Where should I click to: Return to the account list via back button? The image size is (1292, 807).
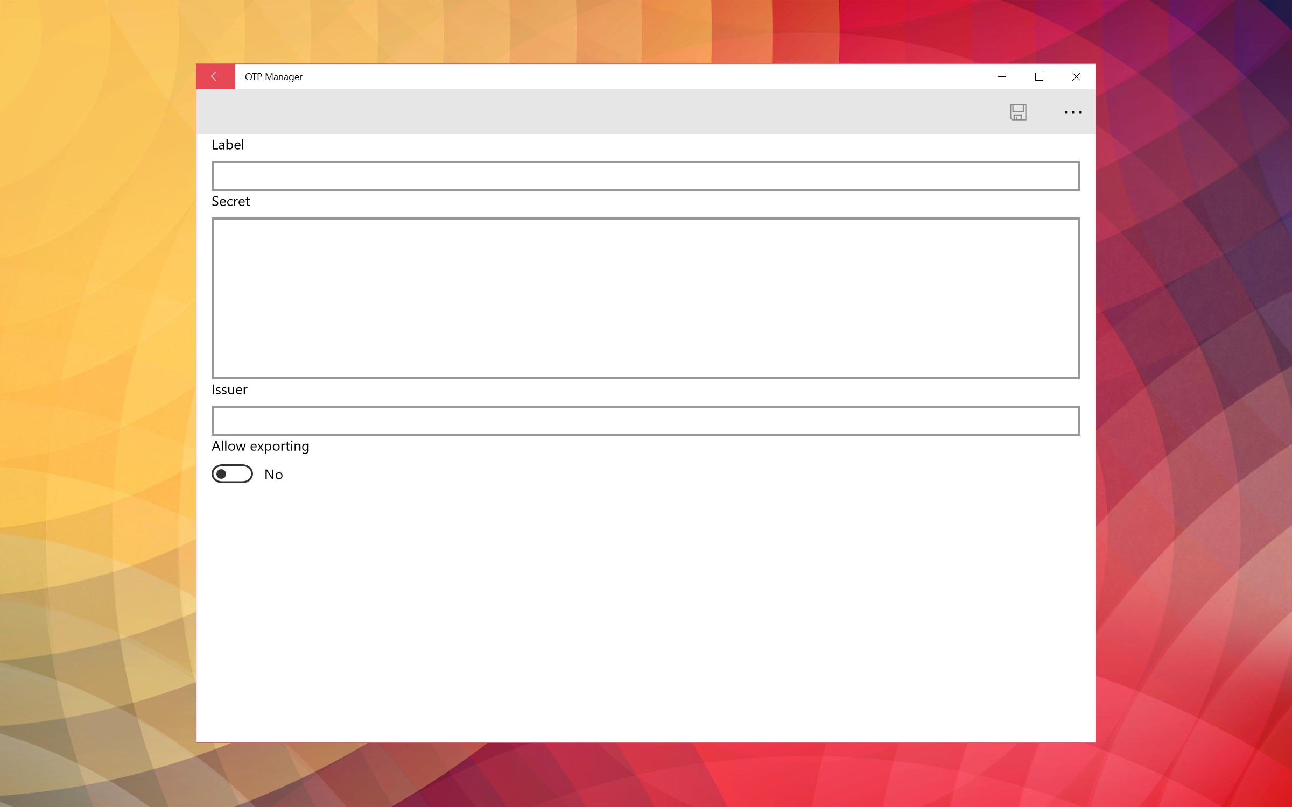click(215, 76)
